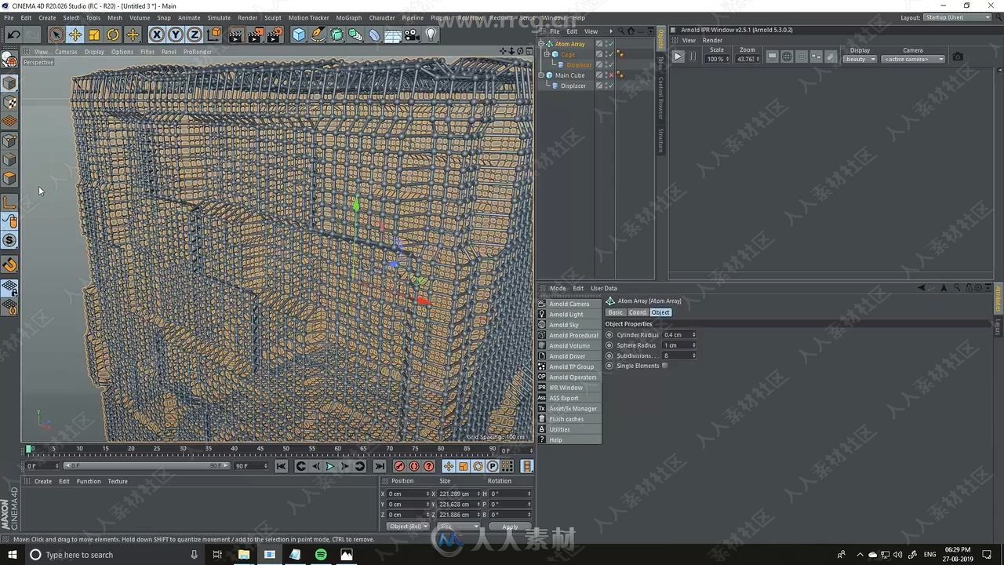Select the Cage object
This screenshot has height=565, width=1004.
(x=568, y=54)
